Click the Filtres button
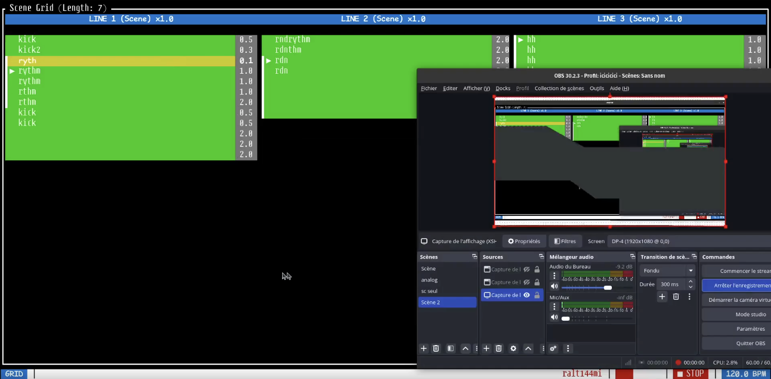771x379 pixels. coord(565,241)
